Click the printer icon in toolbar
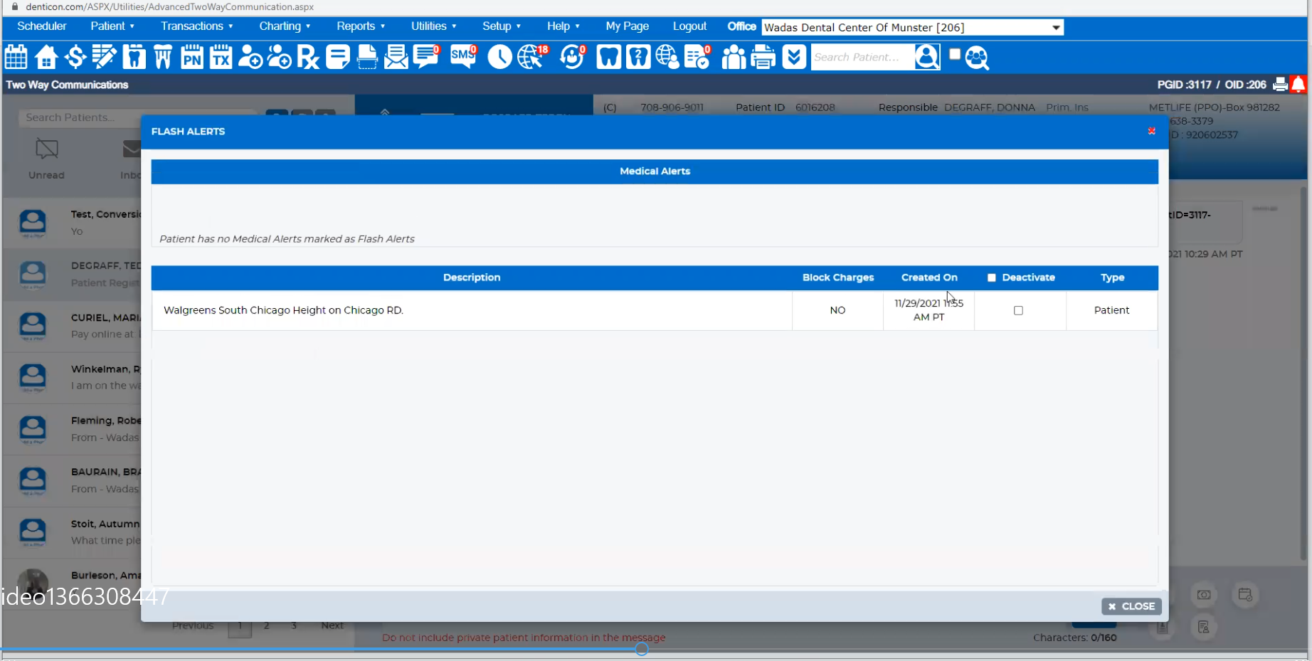The width and height of the screenshot is (1312, 661). [x=763, y=57]
